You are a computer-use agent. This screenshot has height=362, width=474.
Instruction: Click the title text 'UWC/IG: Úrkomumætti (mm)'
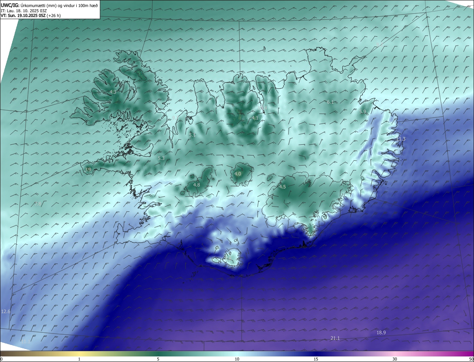pos(29,5)
